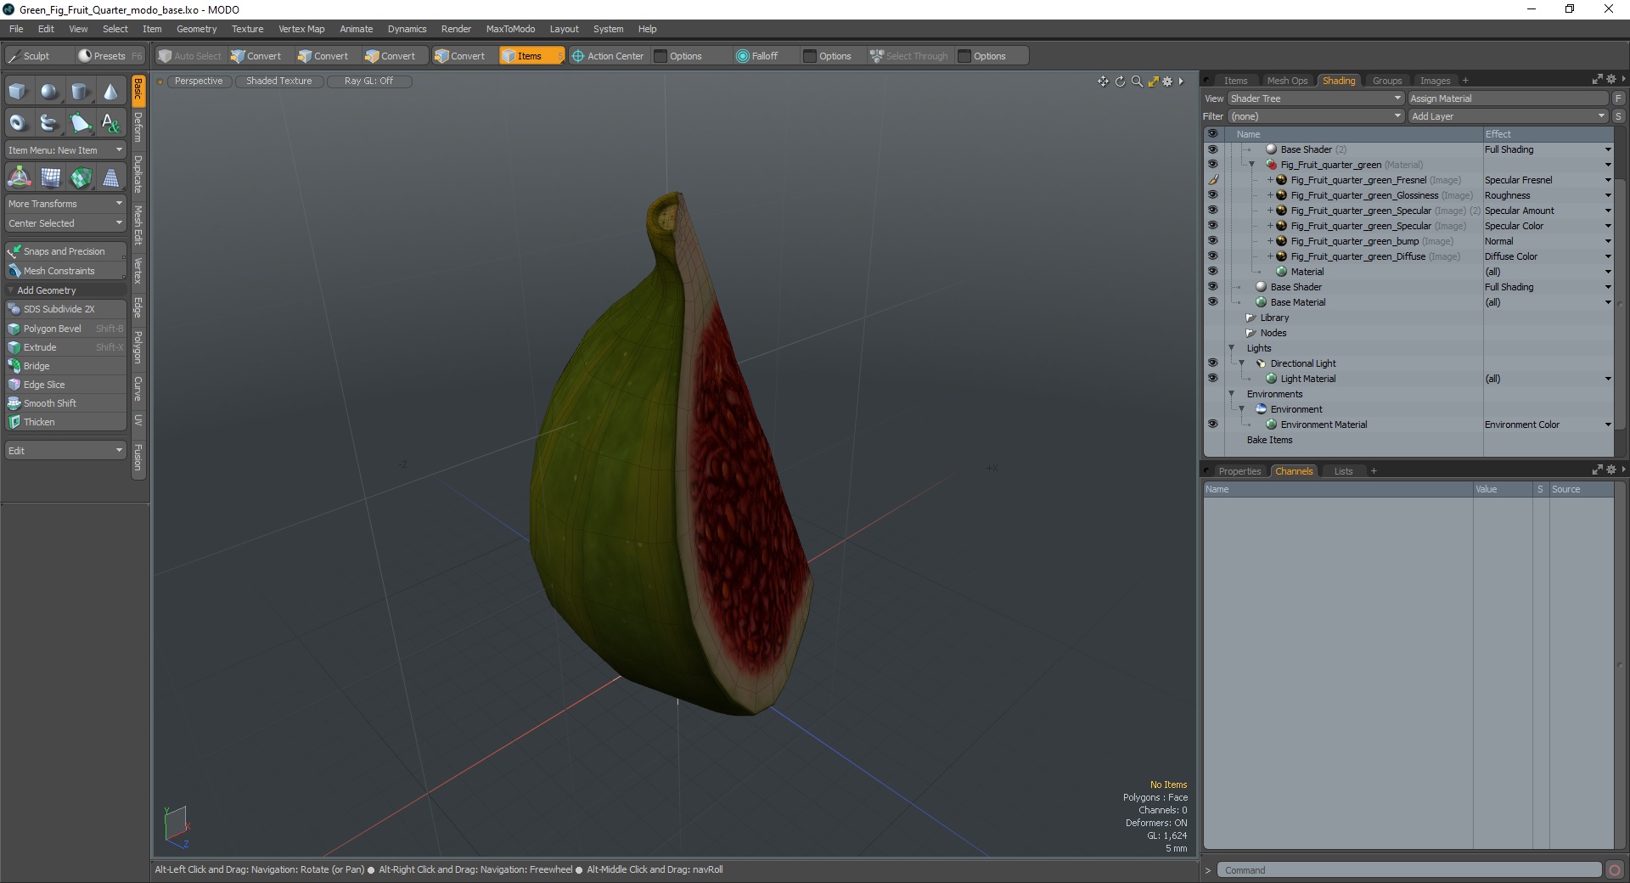Viewport: 1630px width, 883px height.
Task: Open Item Menu: New Item dropdown
Action: click(65, 150)
